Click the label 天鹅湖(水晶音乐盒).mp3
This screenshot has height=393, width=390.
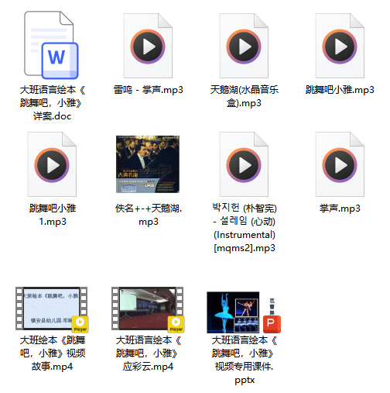click(x=244, y=96)
